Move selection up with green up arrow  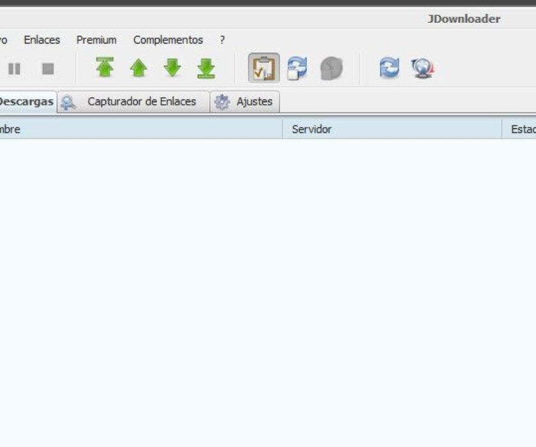(138, 68)
